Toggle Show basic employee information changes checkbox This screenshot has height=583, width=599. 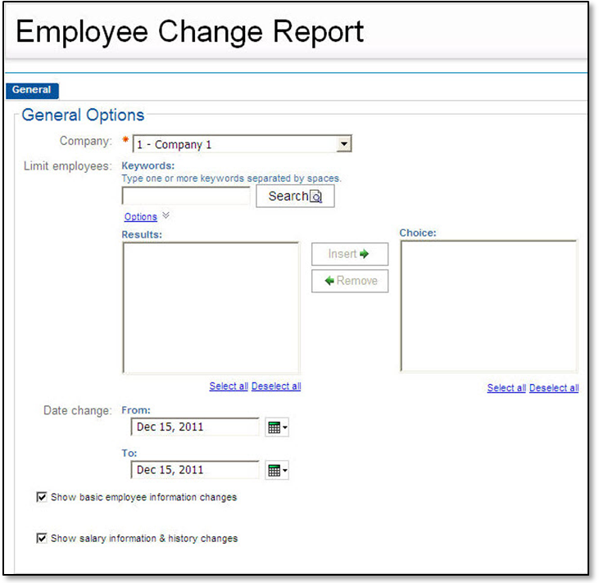click(x=42, y=497)
